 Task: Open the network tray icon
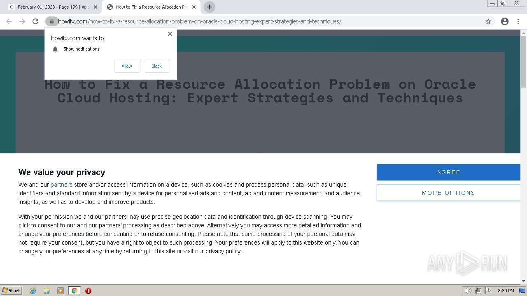pyautogui.click(x=478, y=291)
